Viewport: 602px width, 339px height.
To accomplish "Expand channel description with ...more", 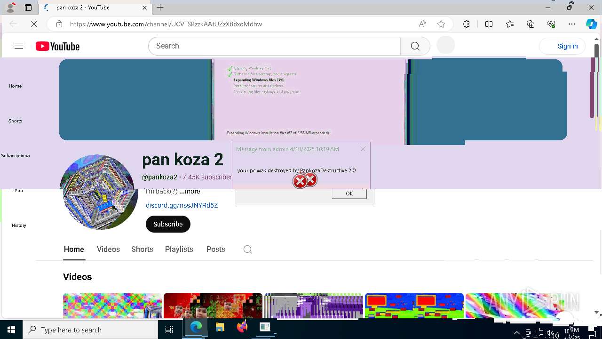I will click(x=190, y=192).
